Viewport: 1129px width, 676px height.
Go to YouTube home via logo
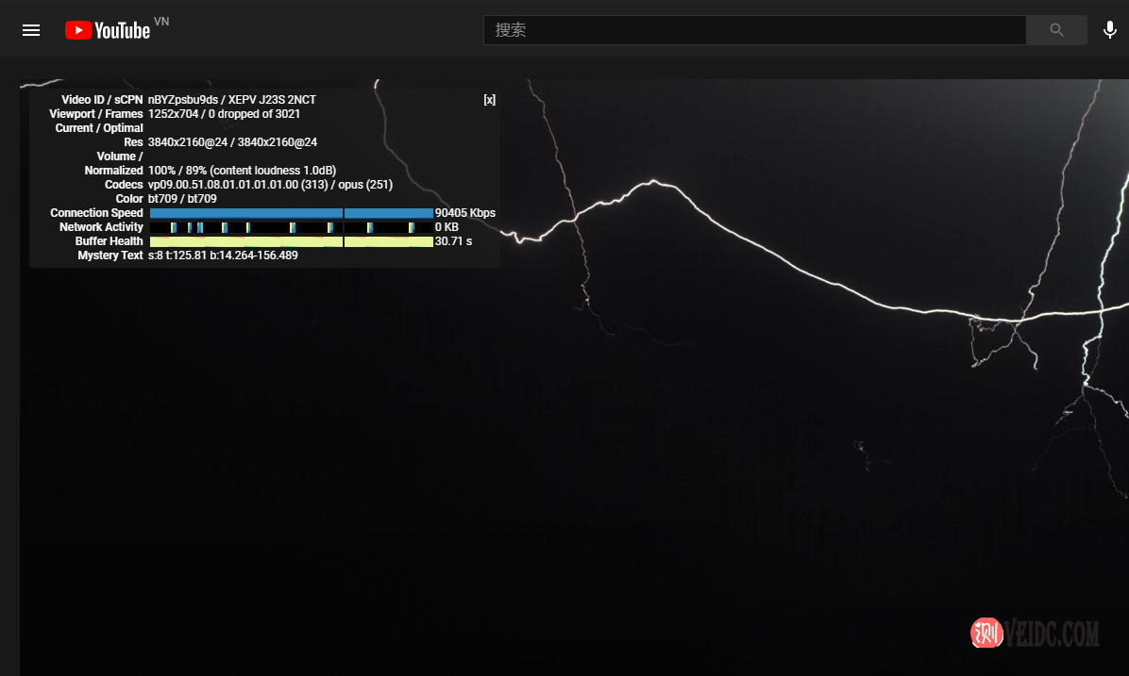[x=108, y=30]
